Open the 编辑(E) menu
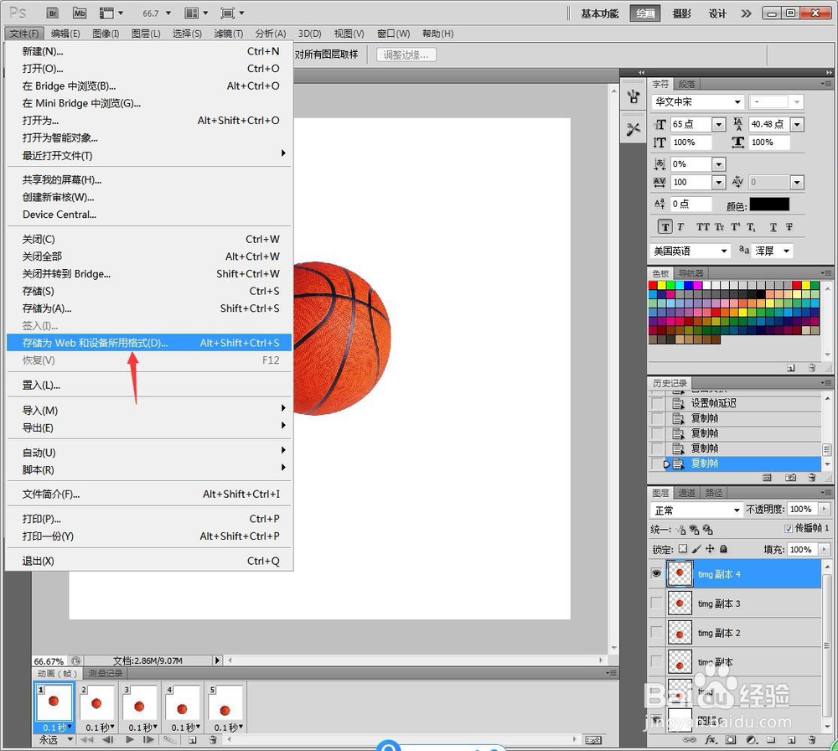 coord(65,34)
